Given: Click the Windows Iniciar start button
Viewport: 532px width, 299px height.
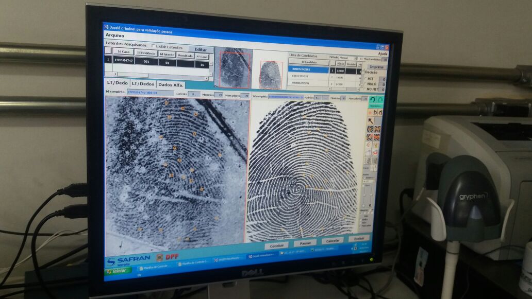Looking at the screenshot, I should point(119,271).
